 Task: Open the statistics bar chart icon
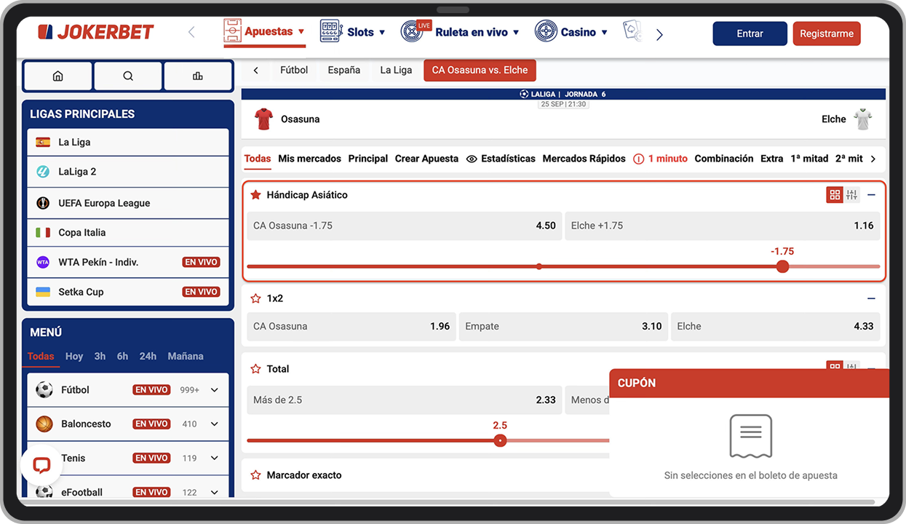point(198,76)
